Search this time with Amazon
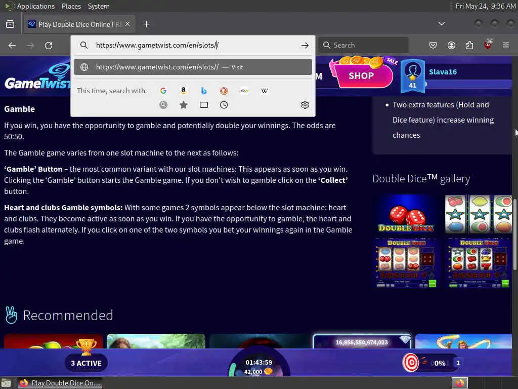 pyautogui.click(x=183, y=91)
